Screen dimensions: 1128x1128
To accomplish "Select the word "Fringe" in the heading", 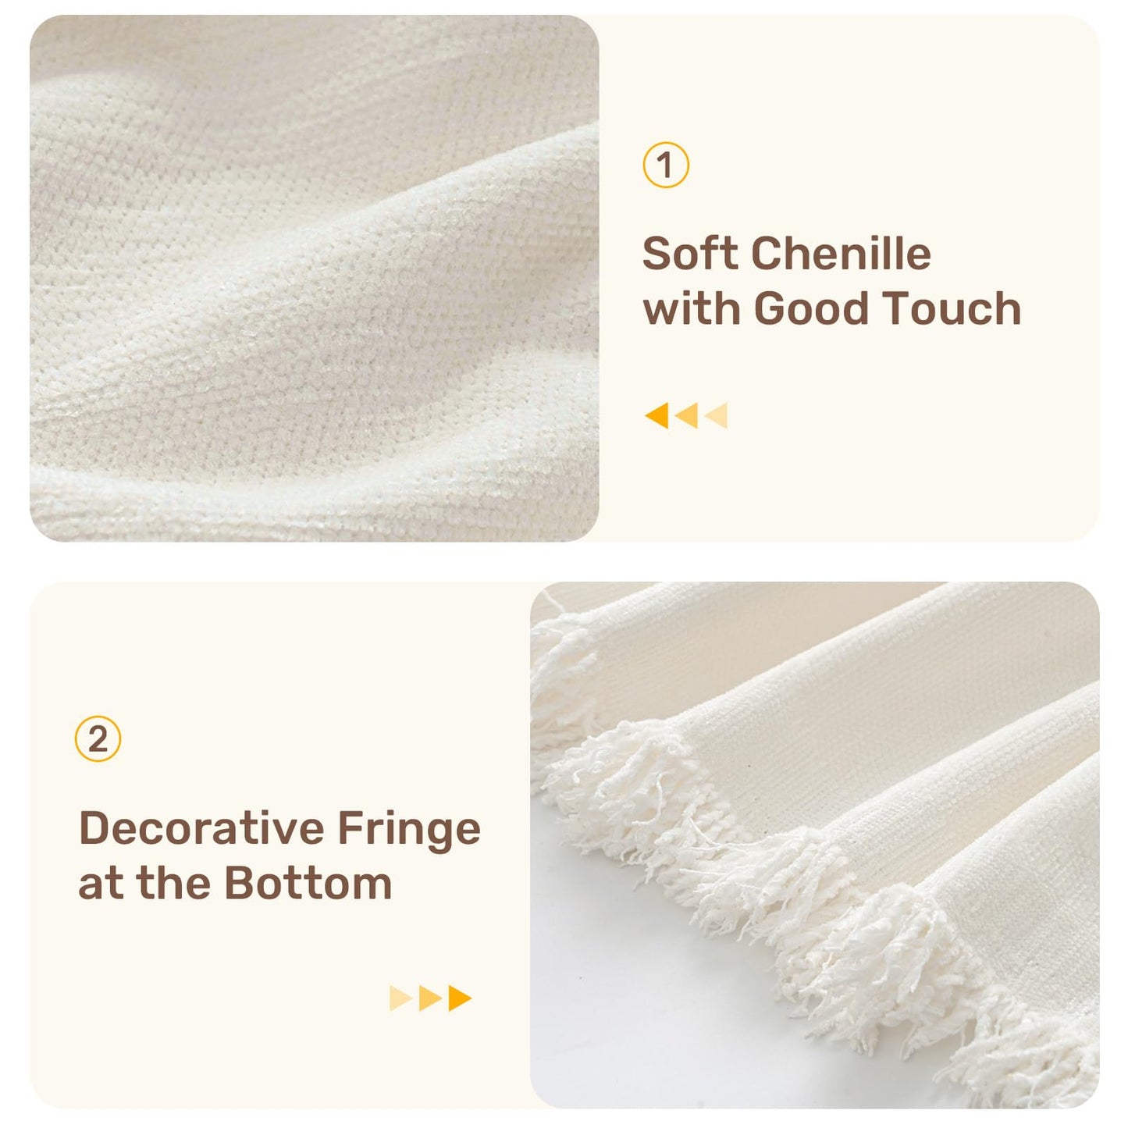I will tap(409, 831).
